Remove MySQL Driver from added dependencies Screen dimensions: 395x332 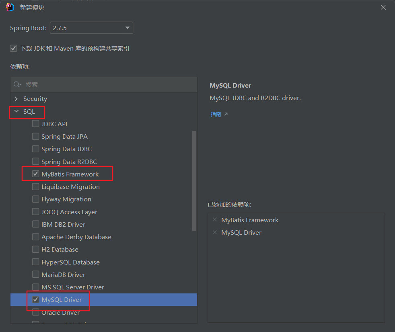[215, 232]
